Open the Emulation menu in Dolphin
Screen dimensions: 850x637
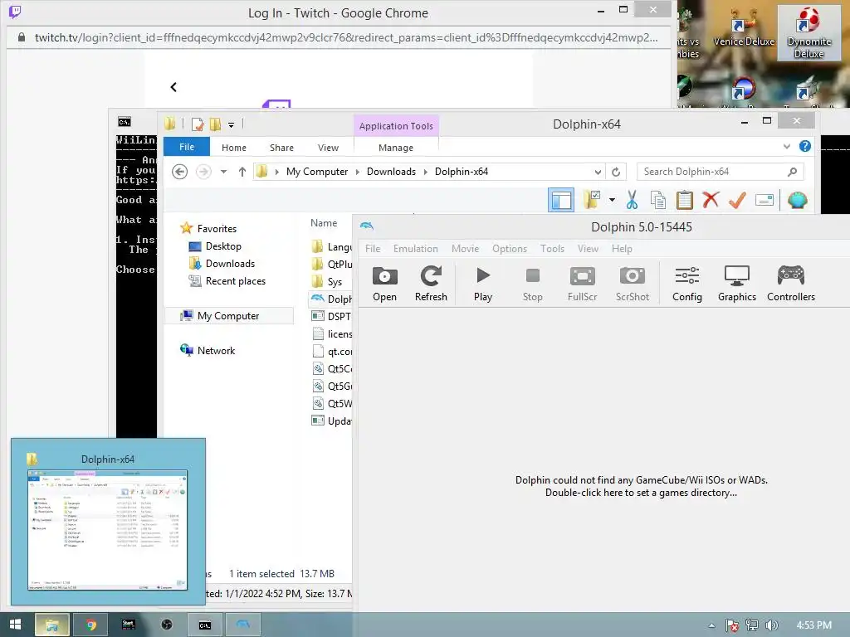click(x=415, y=249)
